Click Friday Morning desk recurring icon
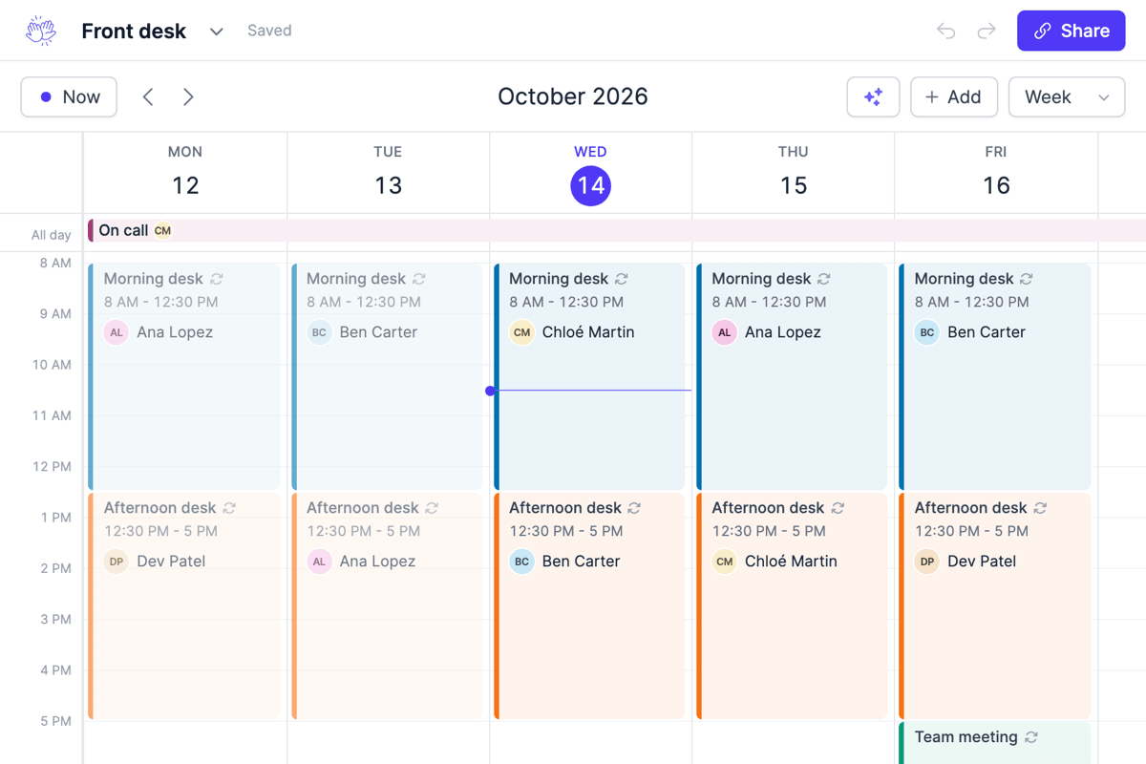 (1027, 279)
